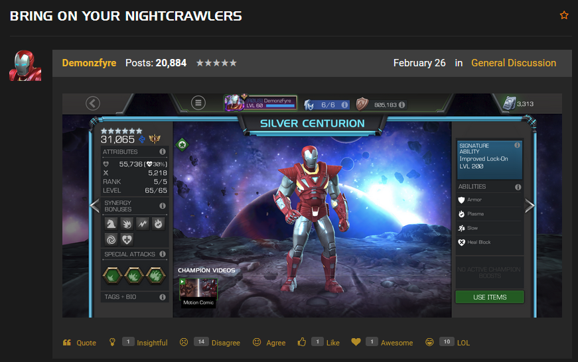Go to previous champion with left arrow
Screen dimensions: 578x362
95,206
